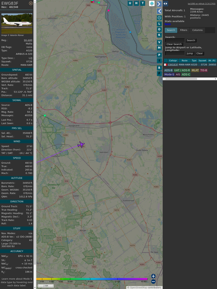Select the EWG83F callsign in table row

click(173, 65)
